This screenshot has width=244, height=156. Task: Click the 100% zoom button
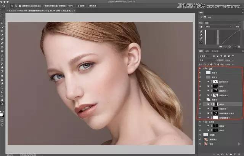click(x=71, y=6)
